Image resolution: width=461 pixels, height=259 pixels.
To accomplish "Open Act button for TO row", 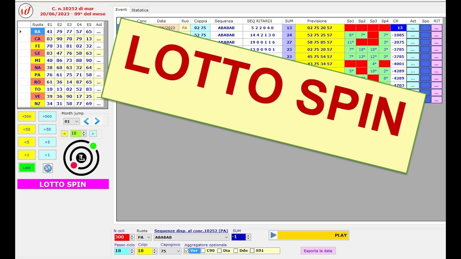I will [x=99, y=89].
